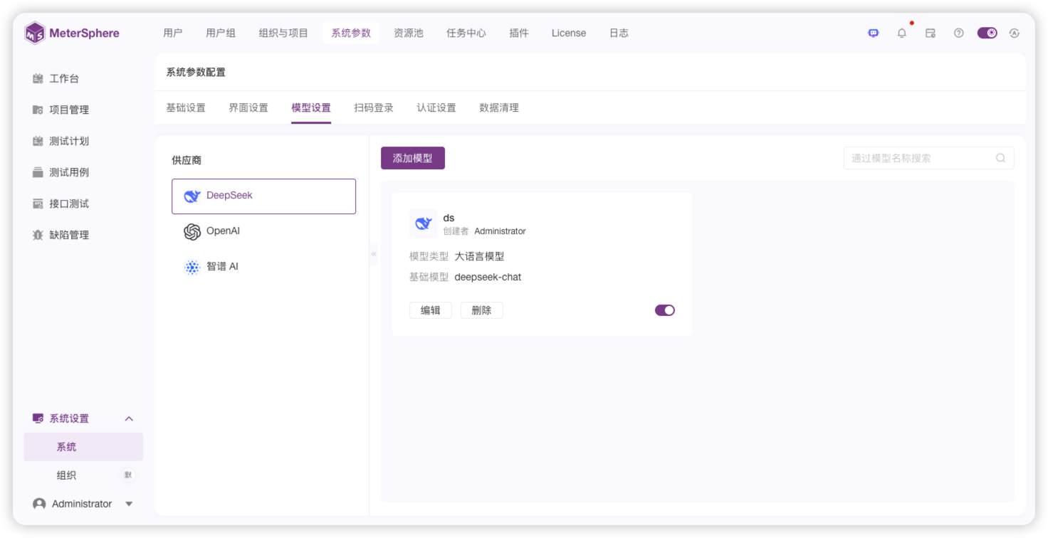Click the ds model DeepSeek logo
This screenshot has width=1048, height=538.
click(424, 223)
